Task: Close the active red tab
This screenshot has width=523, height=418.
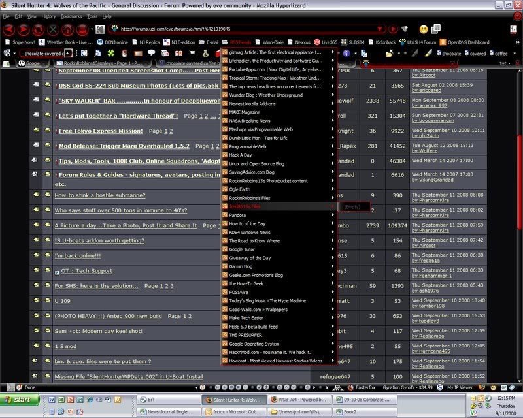Action: point(452,63)
